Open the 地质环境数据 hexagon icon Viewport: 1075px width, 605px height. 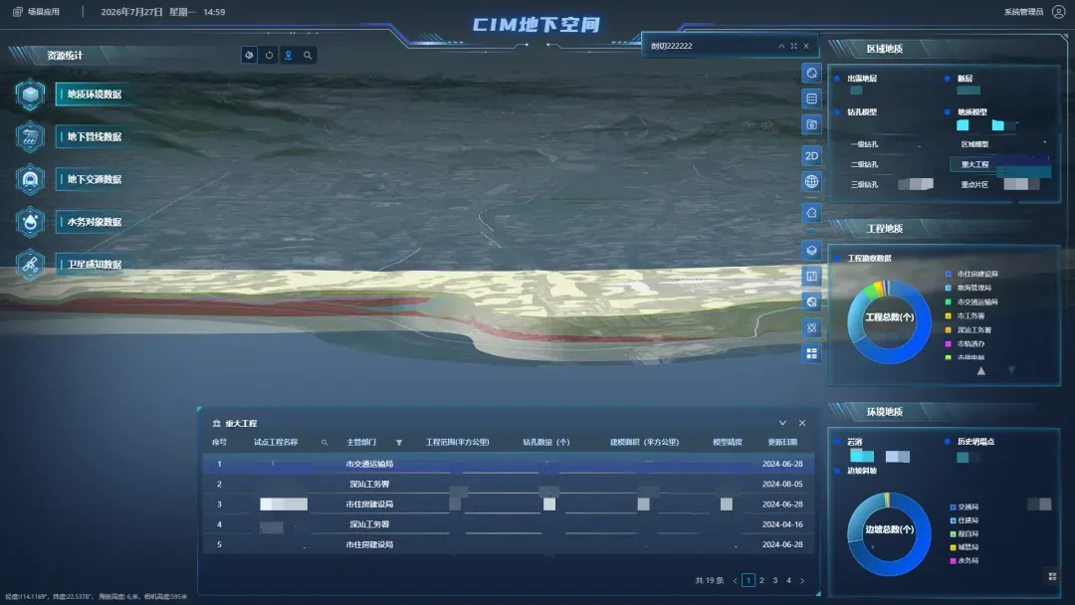click(30, 95)
